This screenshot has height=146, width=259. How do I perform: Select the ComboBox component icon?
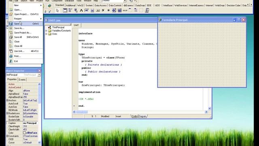[x=119, y=11]
